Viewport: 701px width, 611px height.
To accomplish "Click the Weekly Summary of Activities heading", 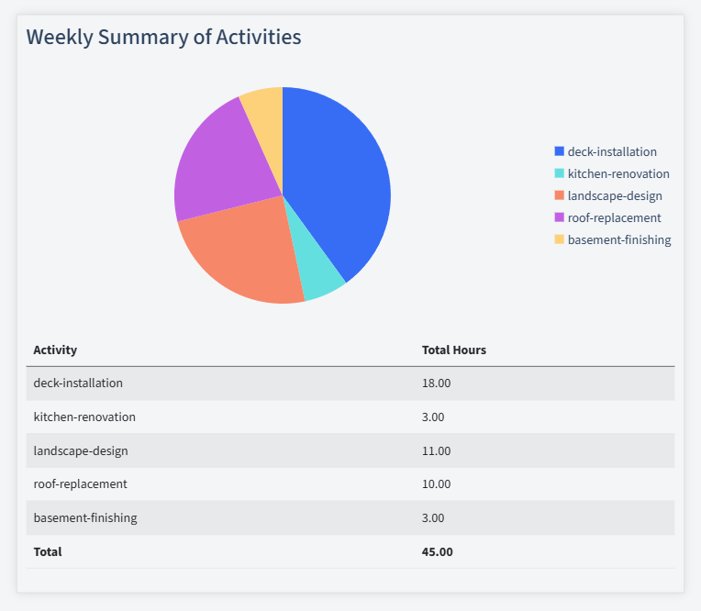I will coord(163,37).
